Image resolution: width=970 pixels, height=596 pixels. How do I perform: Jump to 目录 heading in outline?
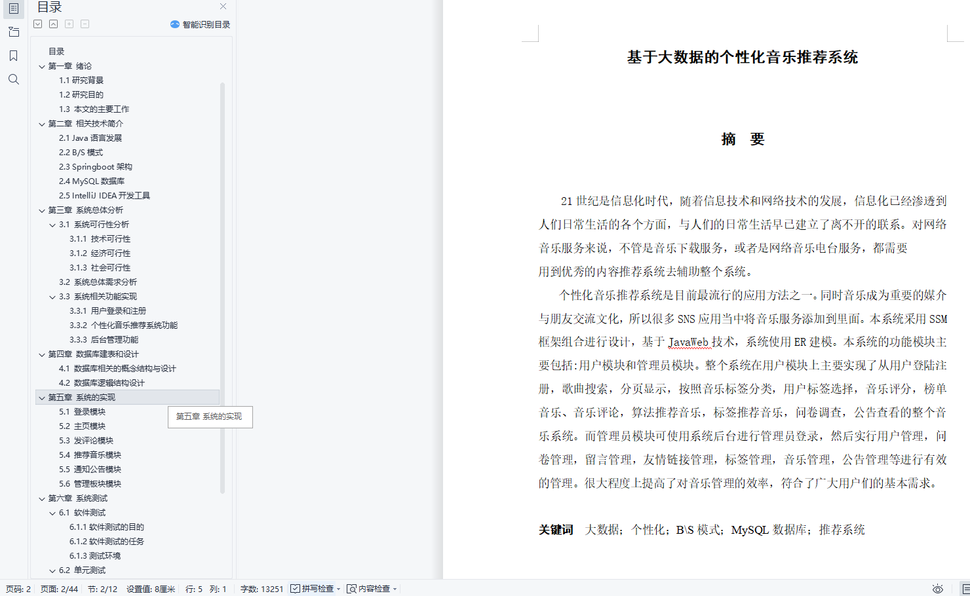tap(56, 51)
